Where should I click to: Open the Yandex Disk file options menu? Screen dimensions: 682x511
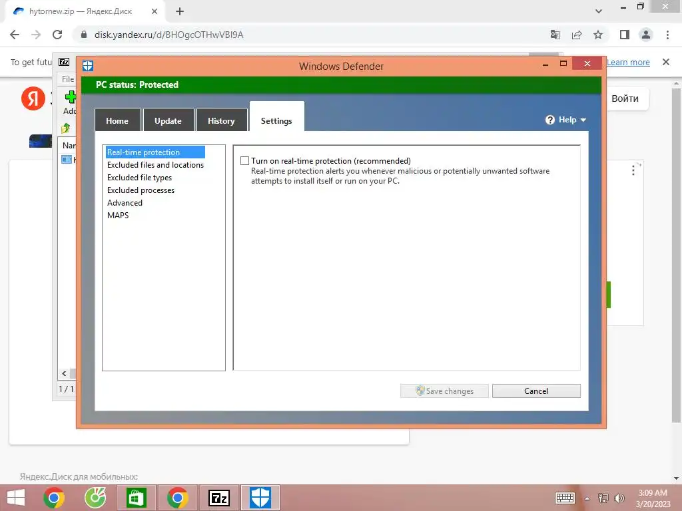pos(633,170)
